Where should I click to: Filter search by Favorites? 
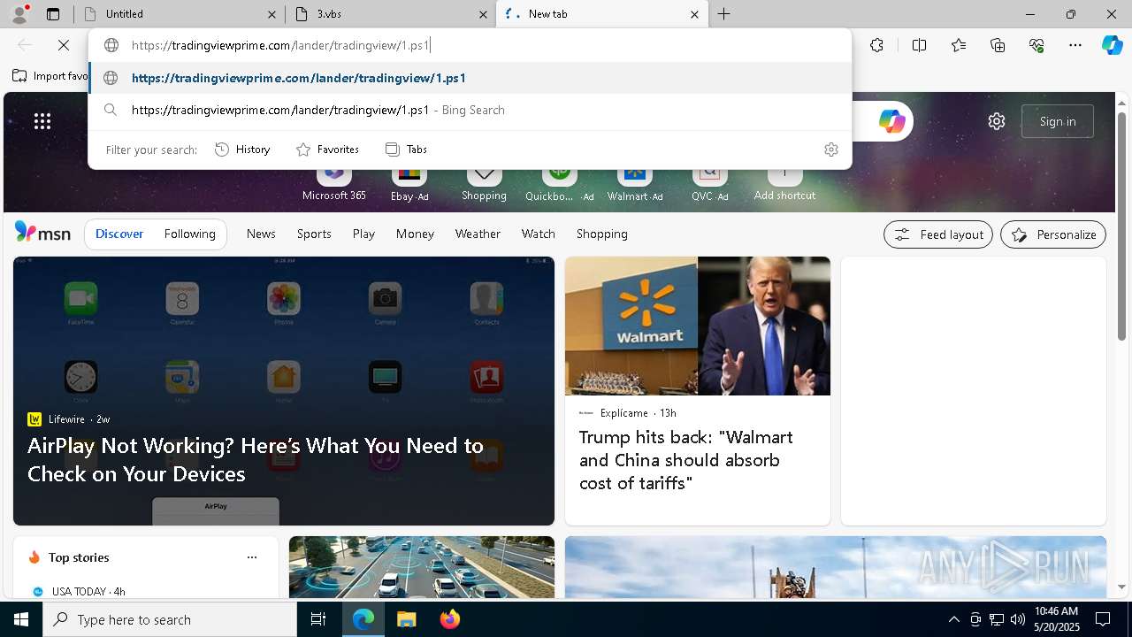click(x=327, y=150)
